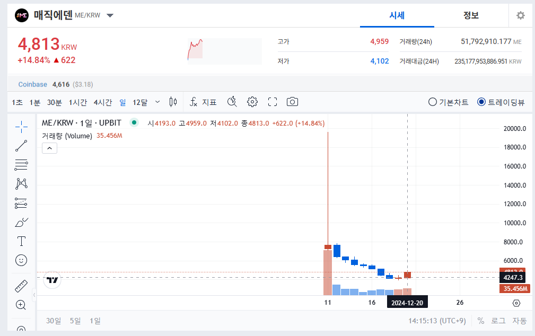This screenshot has height=336, width=535.
Task: Open the emoji icons tool
Action: coord(21,260)
